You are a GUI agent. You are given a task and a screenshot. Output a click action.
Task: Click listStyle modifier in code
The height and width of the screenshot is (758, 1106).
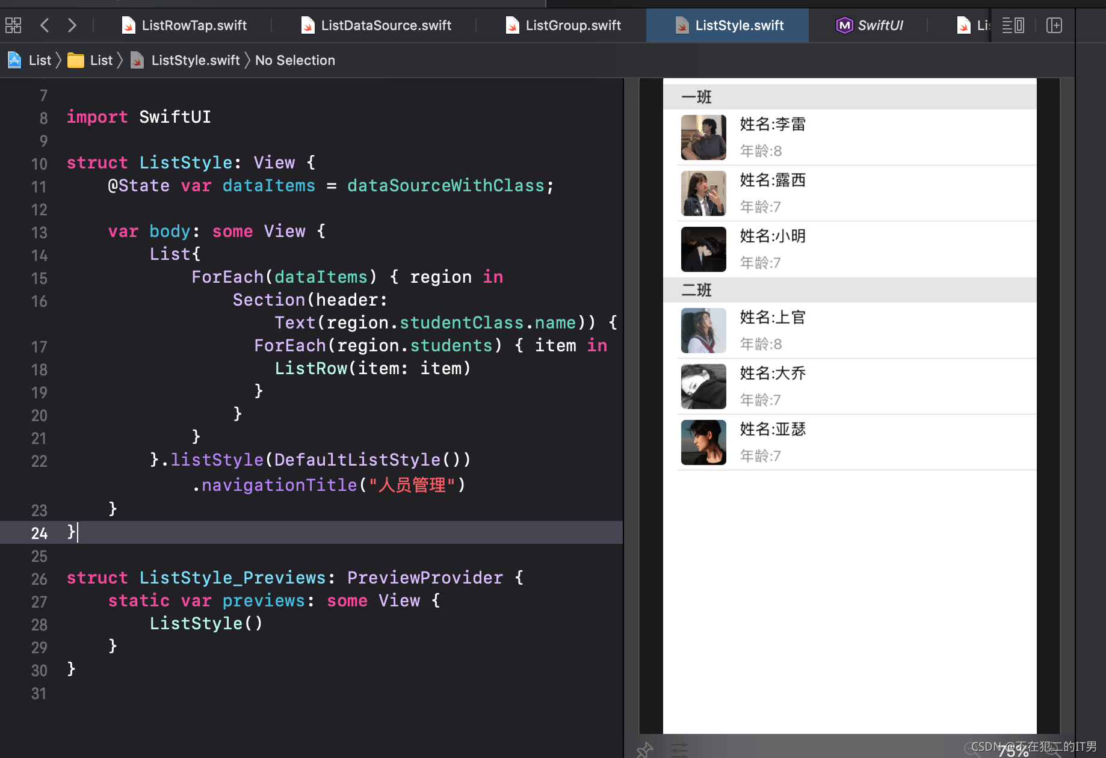(x=217, y=460)
